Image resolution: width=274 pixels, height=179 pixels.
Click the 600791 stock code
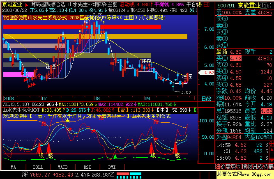226,6
